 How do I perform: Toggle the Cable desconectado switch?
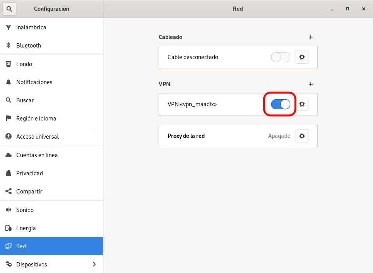coord(280,57)
